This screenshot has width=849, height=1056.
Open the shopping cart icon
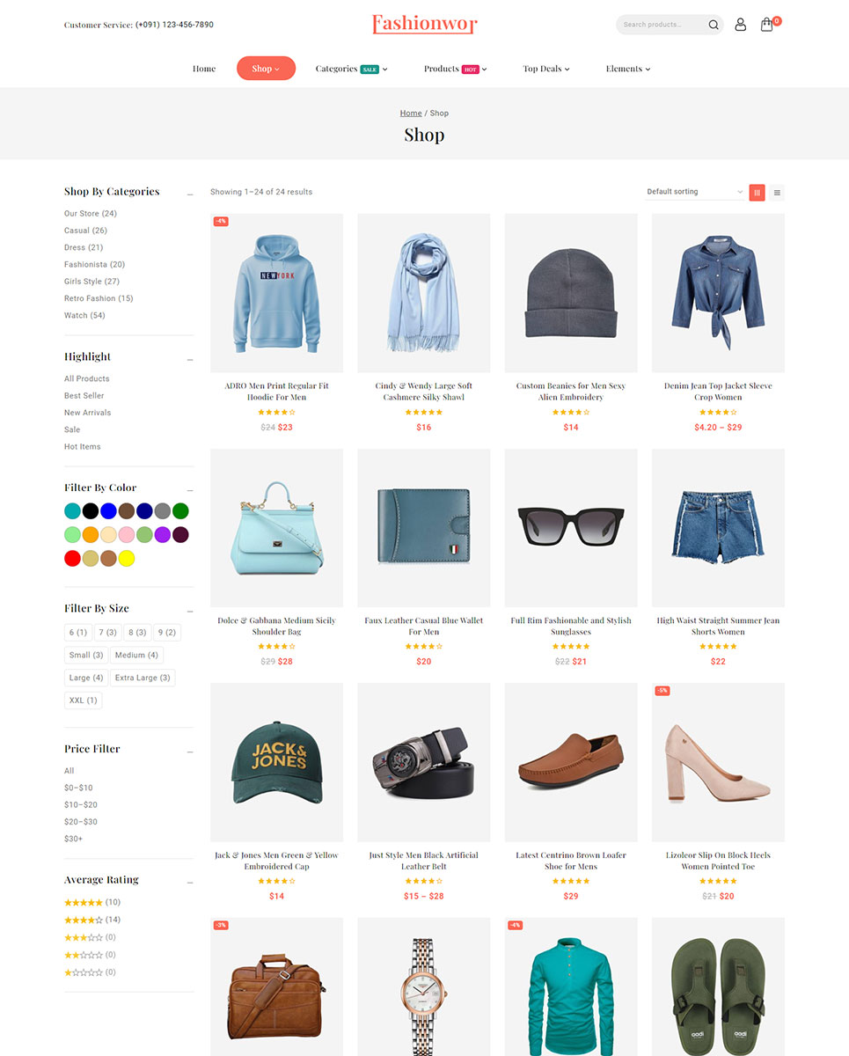pos(767,25)
